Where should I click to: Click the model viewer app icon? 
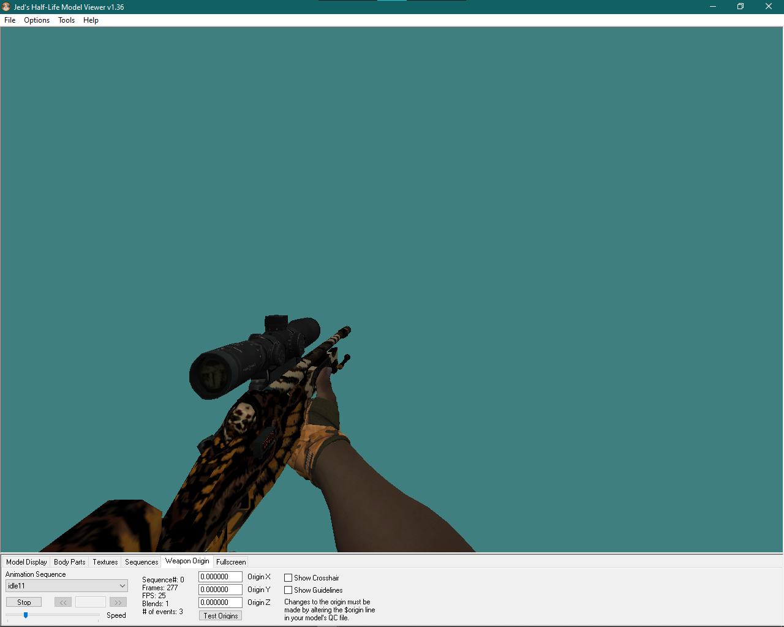[6, 7]
